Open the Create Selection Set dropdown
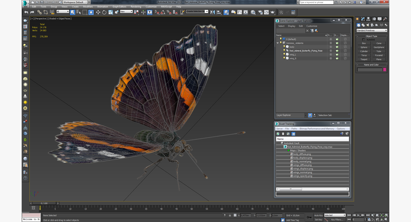The height and width of the screenshot is (222, 411). 197,12
